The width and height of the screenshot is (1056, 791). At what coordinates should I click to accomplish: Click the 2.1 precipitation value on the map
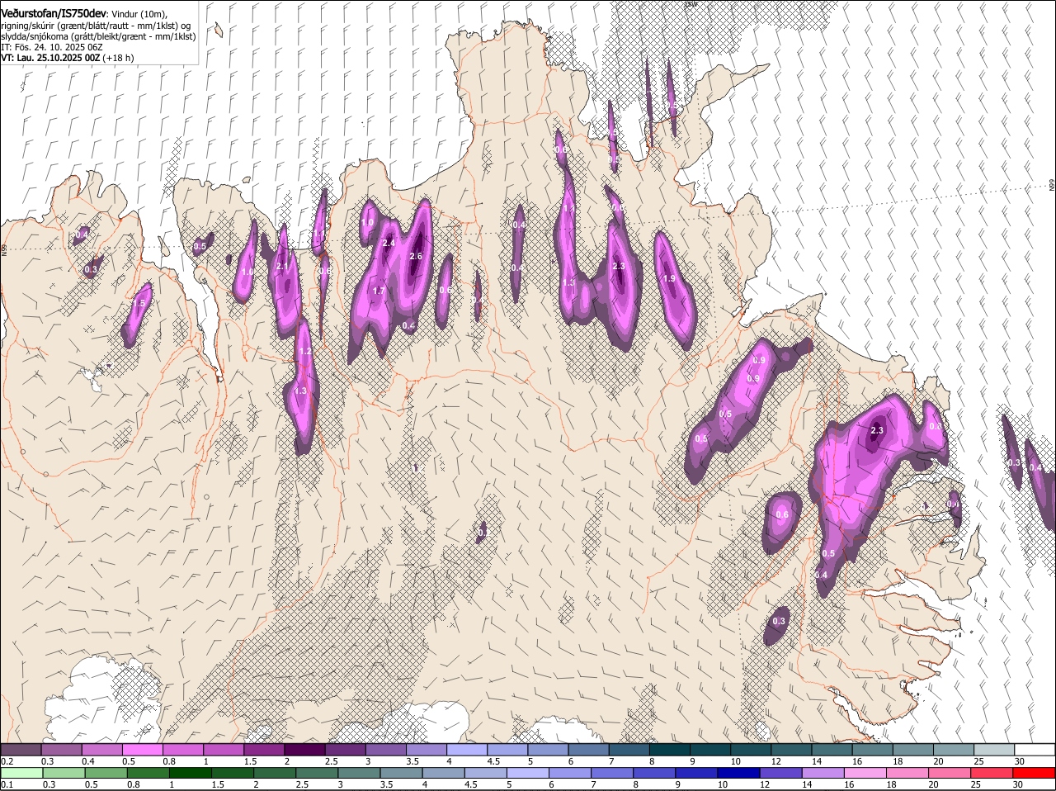coord(282,267)
